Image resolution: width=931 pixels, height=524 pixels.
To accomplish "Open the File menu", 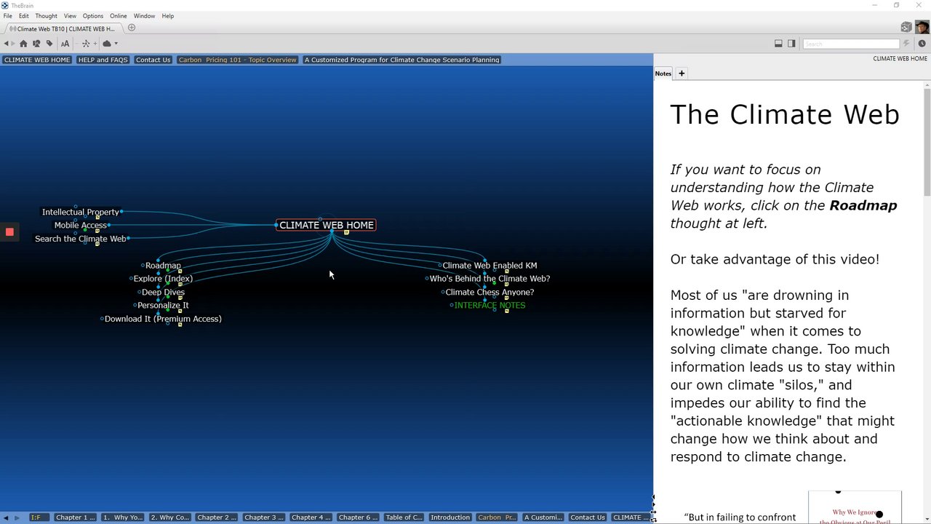I will tap(7, 16).
